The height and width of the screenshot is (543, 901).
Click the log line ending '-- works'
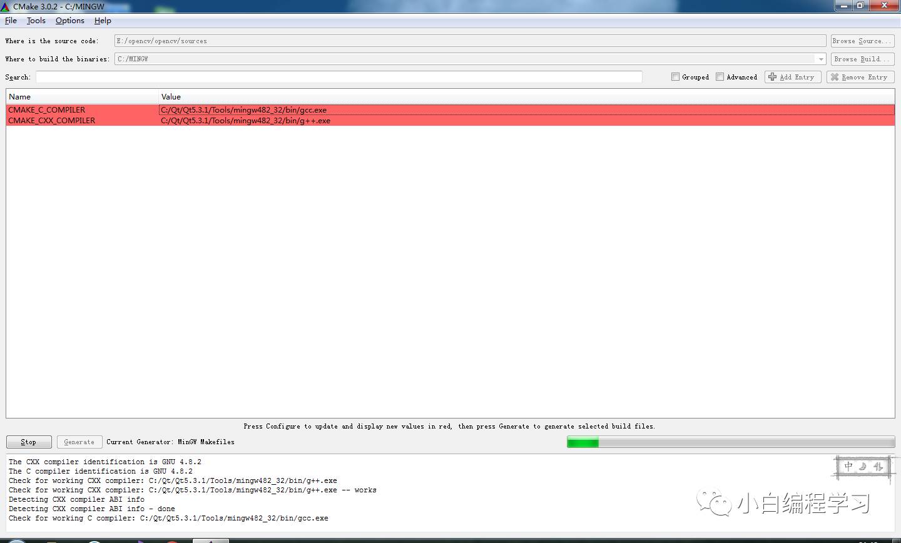pyautogui.click(x=193, y=490)
